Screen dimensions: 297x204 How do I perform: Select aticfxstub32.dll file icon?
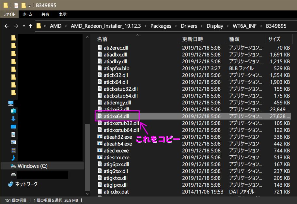click(100, 89)
